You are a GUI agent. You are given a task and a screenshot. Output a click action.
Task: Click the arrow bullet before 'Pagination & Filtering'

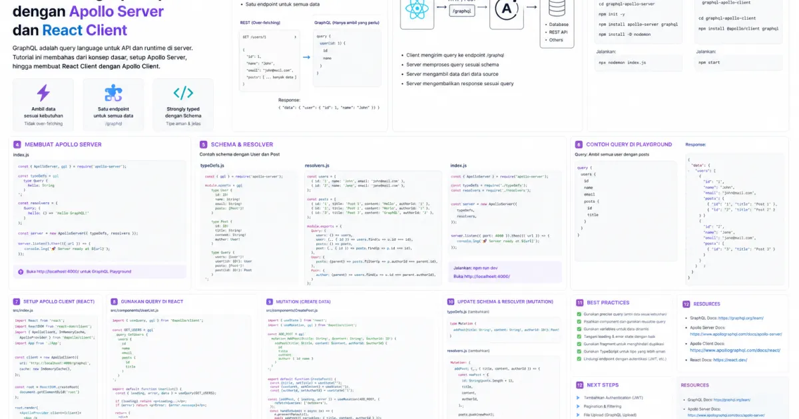pos(579,406)
